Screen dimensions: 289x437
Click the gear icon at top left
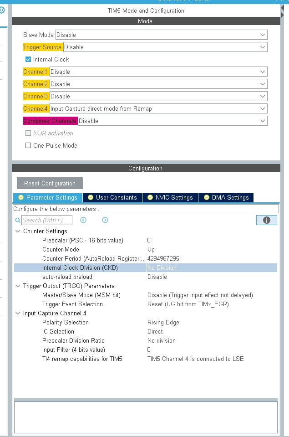click(2, 10)
